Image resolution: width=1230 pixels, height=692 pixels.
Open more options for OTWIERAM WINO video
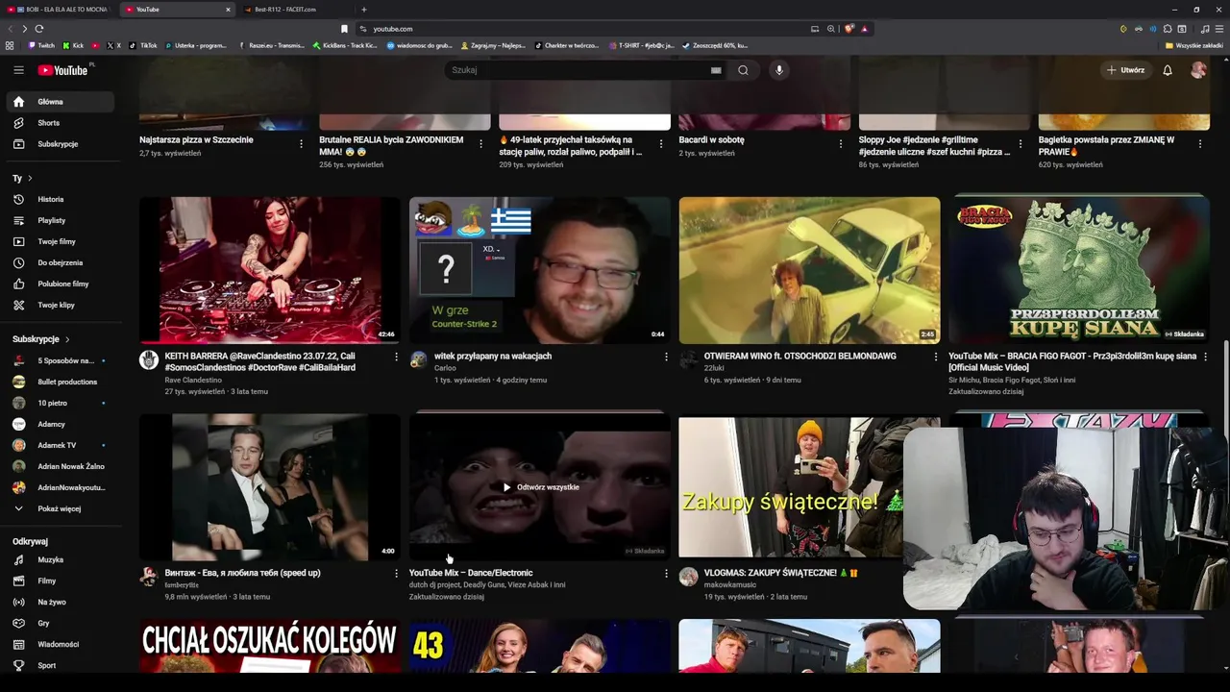(x=936, y=357)
